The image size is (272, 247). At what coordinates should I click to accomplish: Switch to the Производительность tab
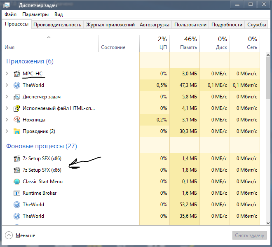[57, 25]
